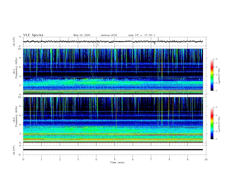This screenshot has width=232, height=179.
Task: Click time axis tick label "2"
Action: [x=60, y=159]
